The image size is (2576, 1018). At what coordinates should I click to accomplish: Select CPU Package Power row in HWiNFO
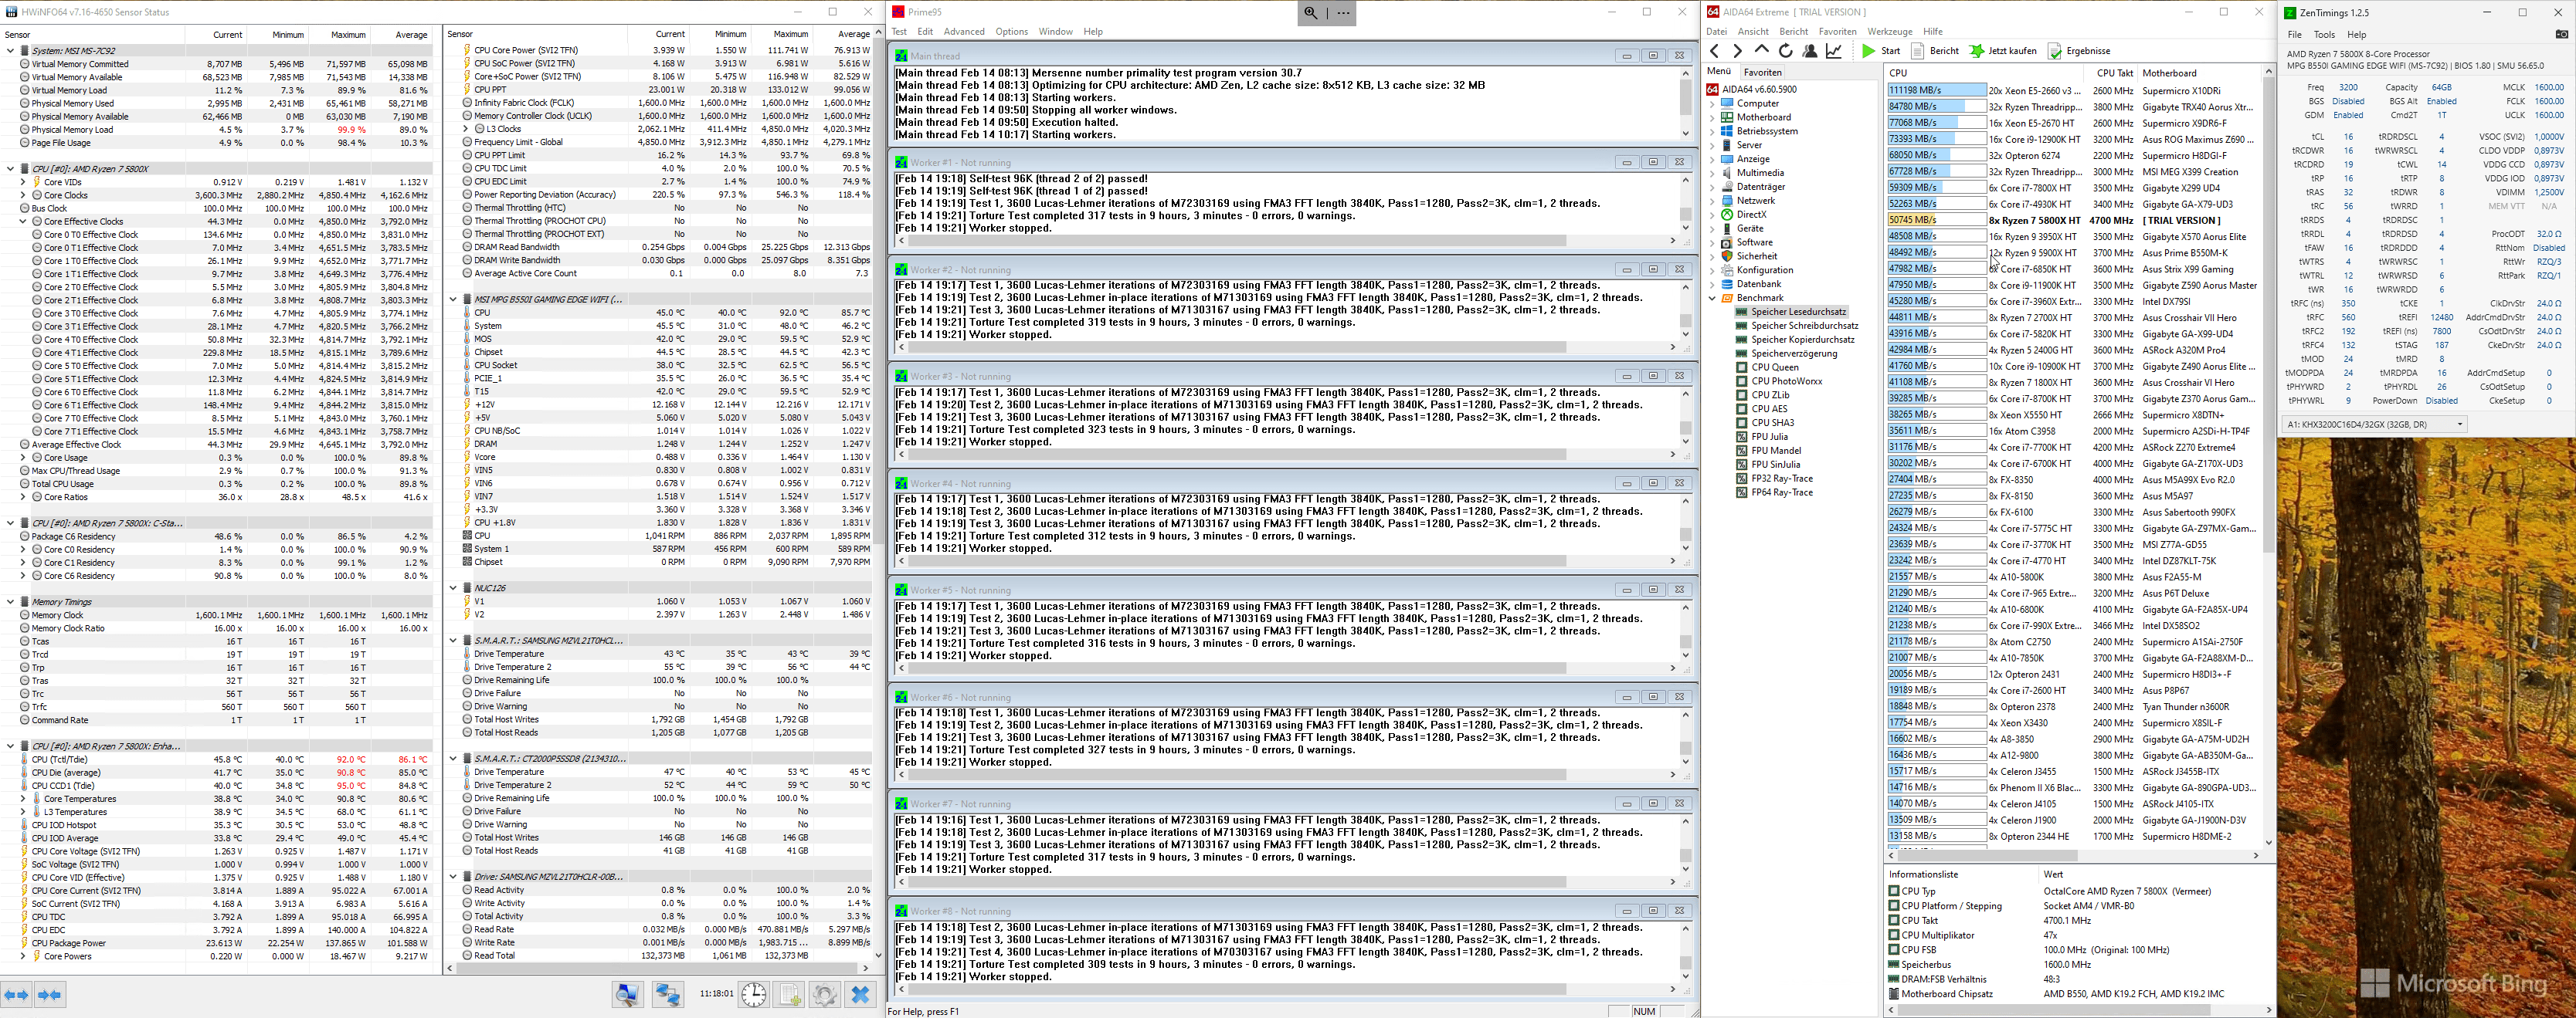[217, 944]
